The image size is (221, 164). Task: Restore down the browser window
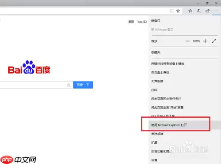[x=207, y=3]
